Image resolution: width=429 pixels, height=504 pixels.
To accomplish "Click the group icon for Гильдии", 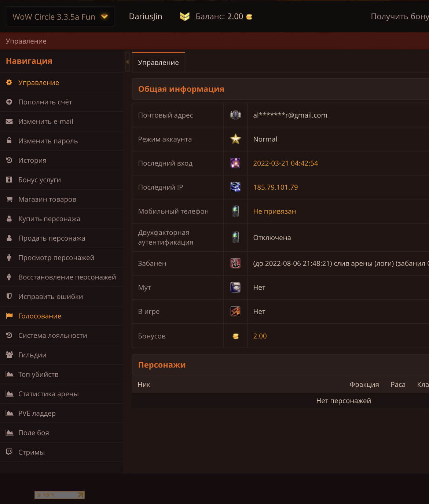I will [9, 355].
